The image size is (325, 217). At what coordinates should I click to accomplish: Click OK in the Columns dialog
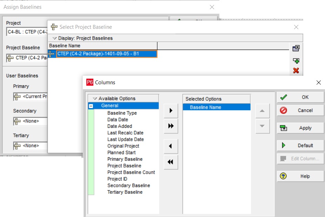(x=300, y=97)
